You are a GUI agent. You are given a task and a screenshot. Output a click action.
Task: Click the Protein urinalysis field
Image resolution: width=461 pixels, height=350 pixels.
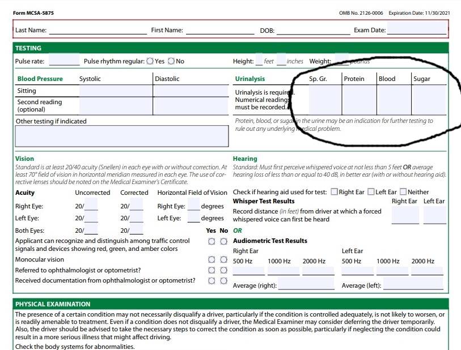(x=360, y=100)
